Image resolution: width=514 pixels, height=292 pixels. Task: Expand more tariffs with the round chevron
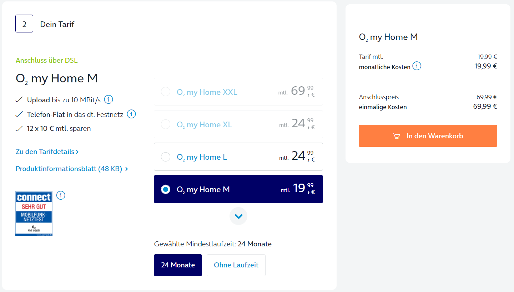tap(238, 216)
